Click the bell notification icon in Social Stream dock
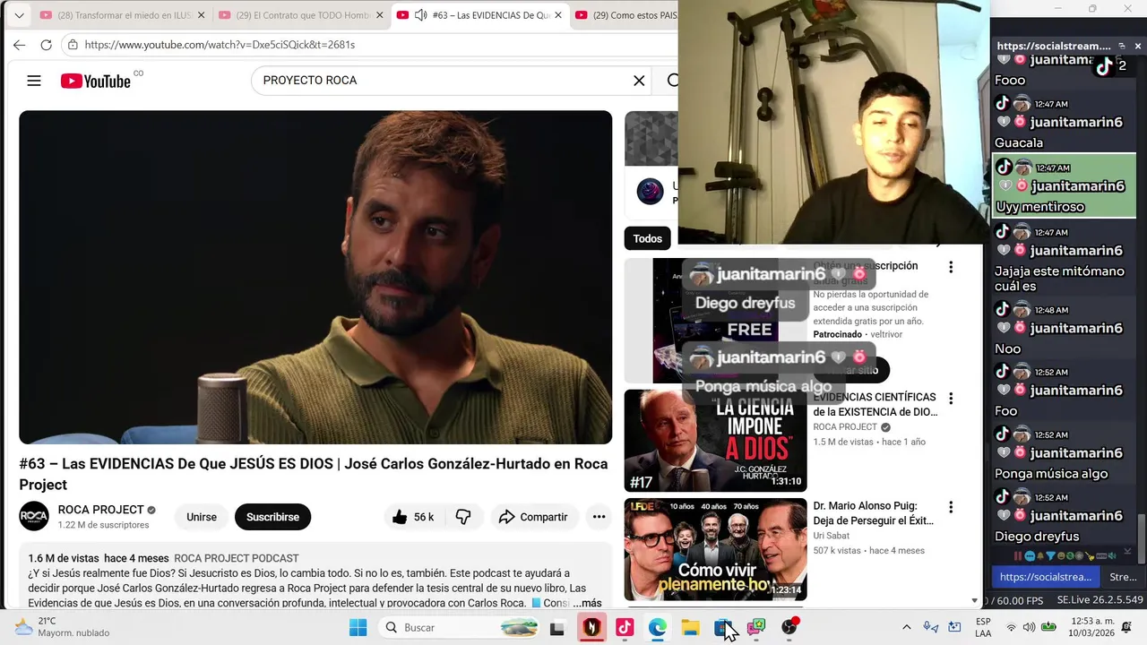1147x645 pixels. point(1040,555)
